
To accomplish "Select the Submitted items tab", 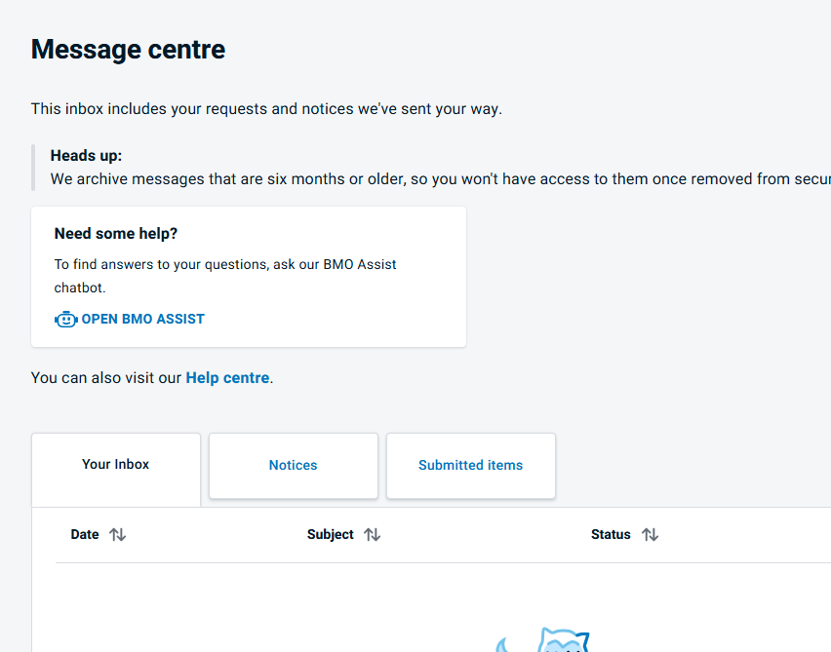I will pos(471,466).
